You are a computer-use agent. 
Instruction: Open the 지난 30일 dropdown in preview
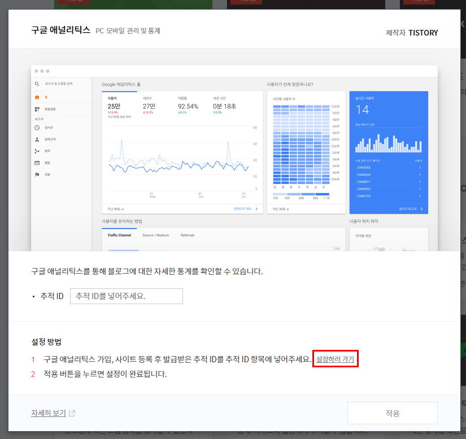coord(281,209)
